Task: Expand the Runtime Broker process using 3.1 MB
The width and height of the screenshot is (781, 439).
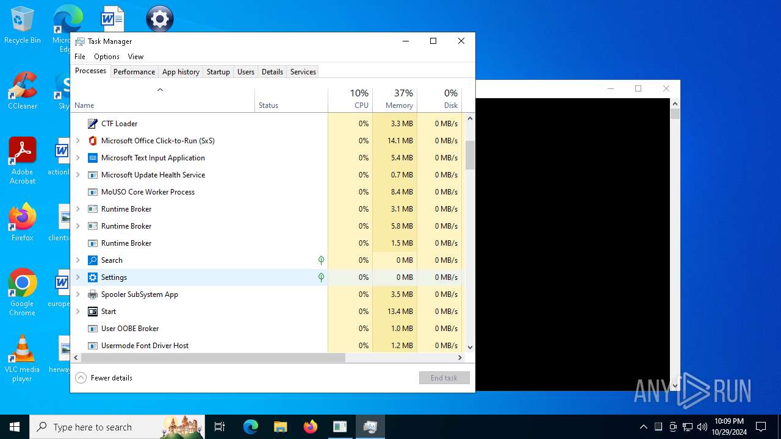Action: click(77, 209)
